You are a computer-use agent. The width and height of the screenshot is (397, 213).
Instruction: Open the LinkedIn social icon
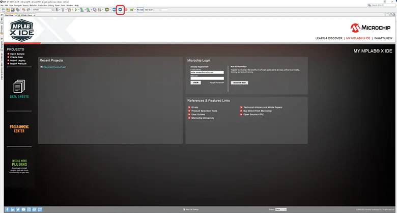point(13,209)
